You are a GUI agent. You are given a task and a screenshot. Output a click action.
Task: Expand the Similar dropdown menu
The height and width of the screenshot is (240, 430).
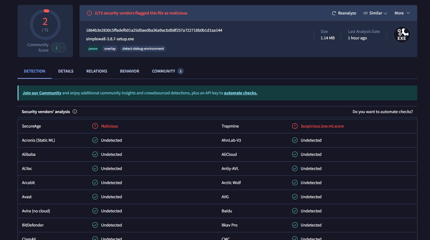tap(375, 13)
